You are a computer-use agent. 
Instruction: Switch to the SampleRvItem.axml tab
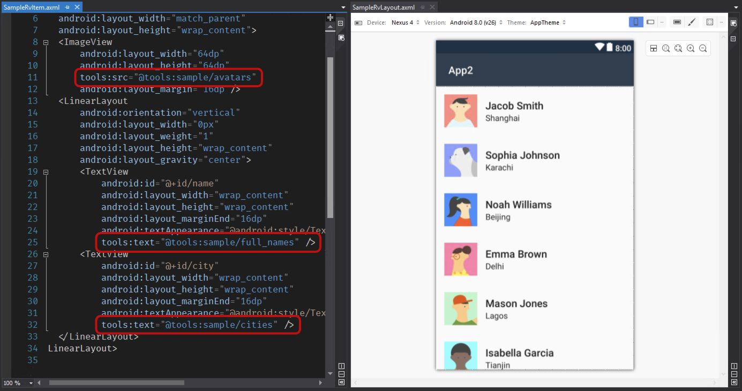point(31,7)
